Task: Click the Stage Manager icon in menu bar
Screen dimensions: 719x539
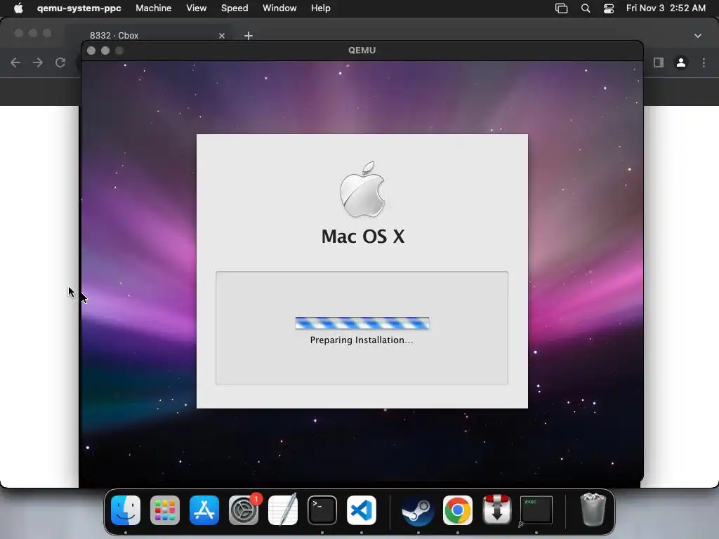Action: click(x=561, y=8)
